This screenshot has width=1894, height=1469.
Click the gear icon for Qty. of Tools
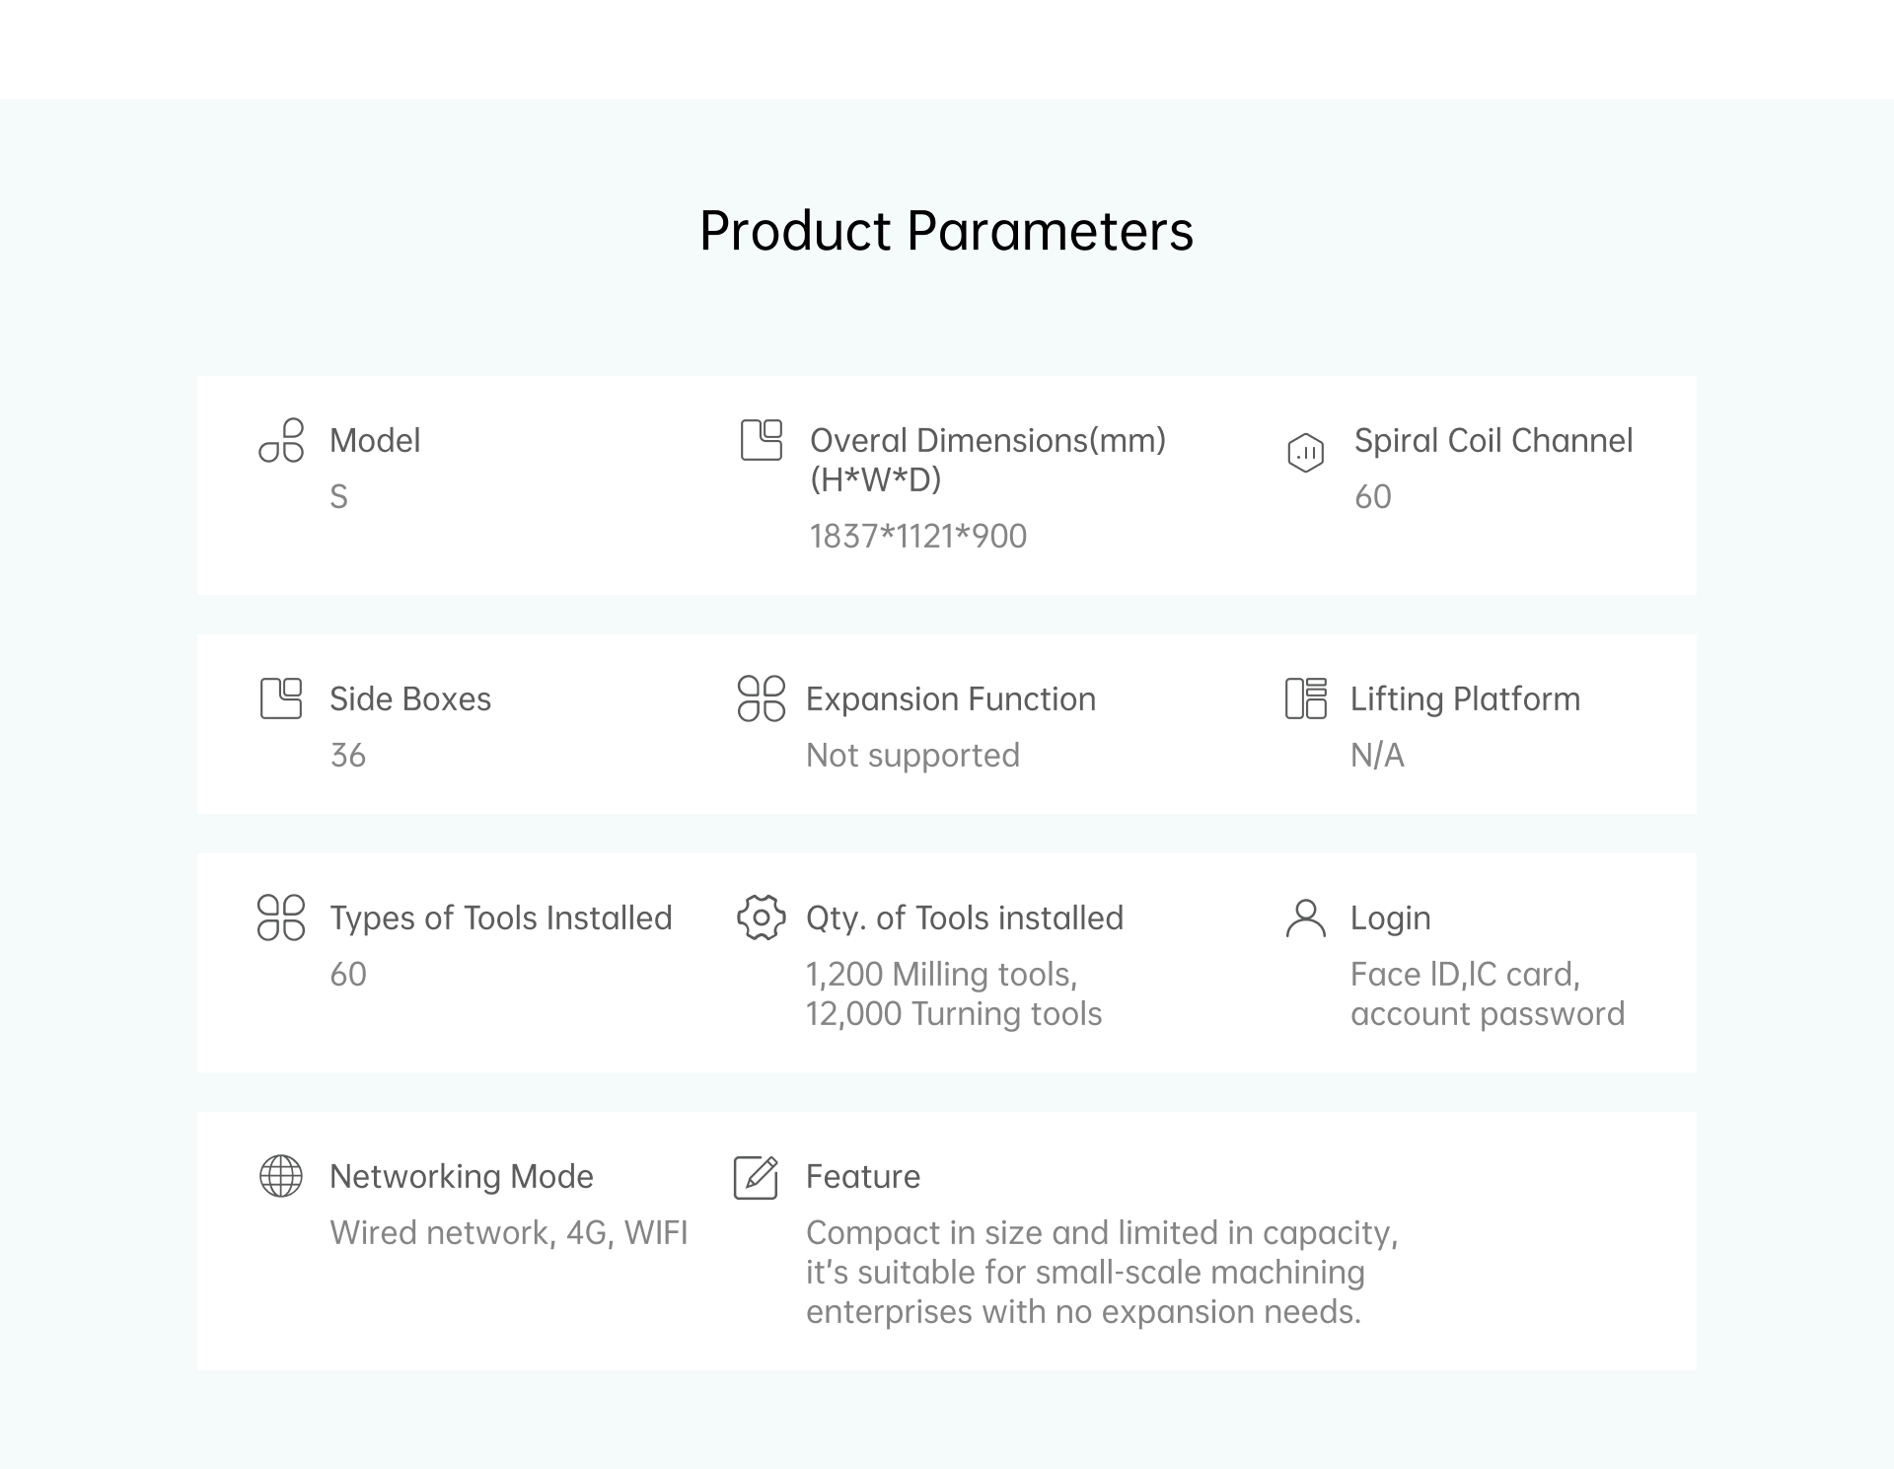point(762,918)
